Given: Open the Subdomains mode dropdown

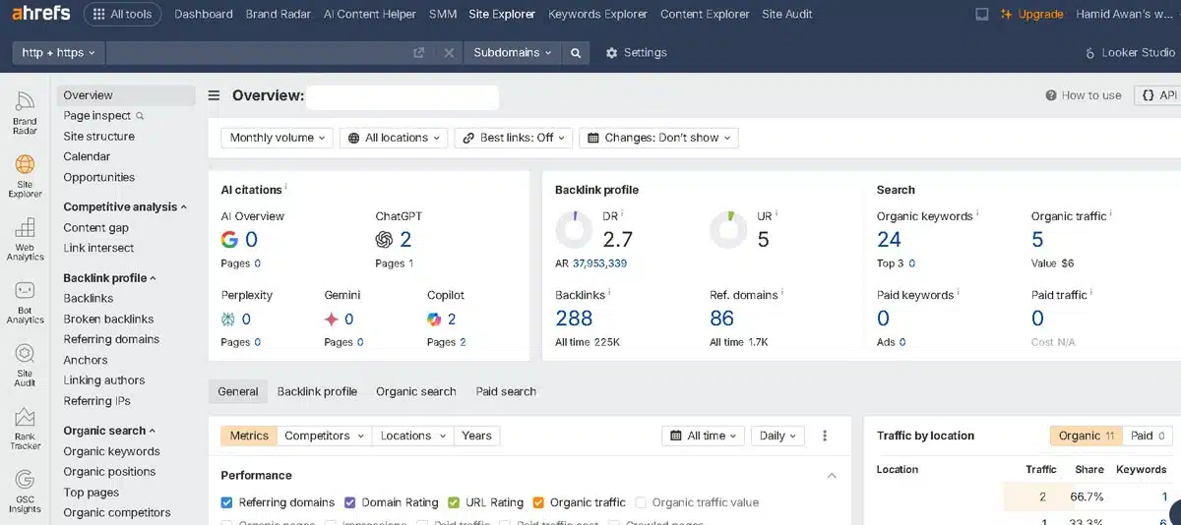Looking at the screenshot, I should pos(512,53).
